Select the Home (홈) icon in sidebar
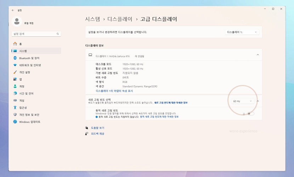Screen dimensions: 294x177 (15, 44)
